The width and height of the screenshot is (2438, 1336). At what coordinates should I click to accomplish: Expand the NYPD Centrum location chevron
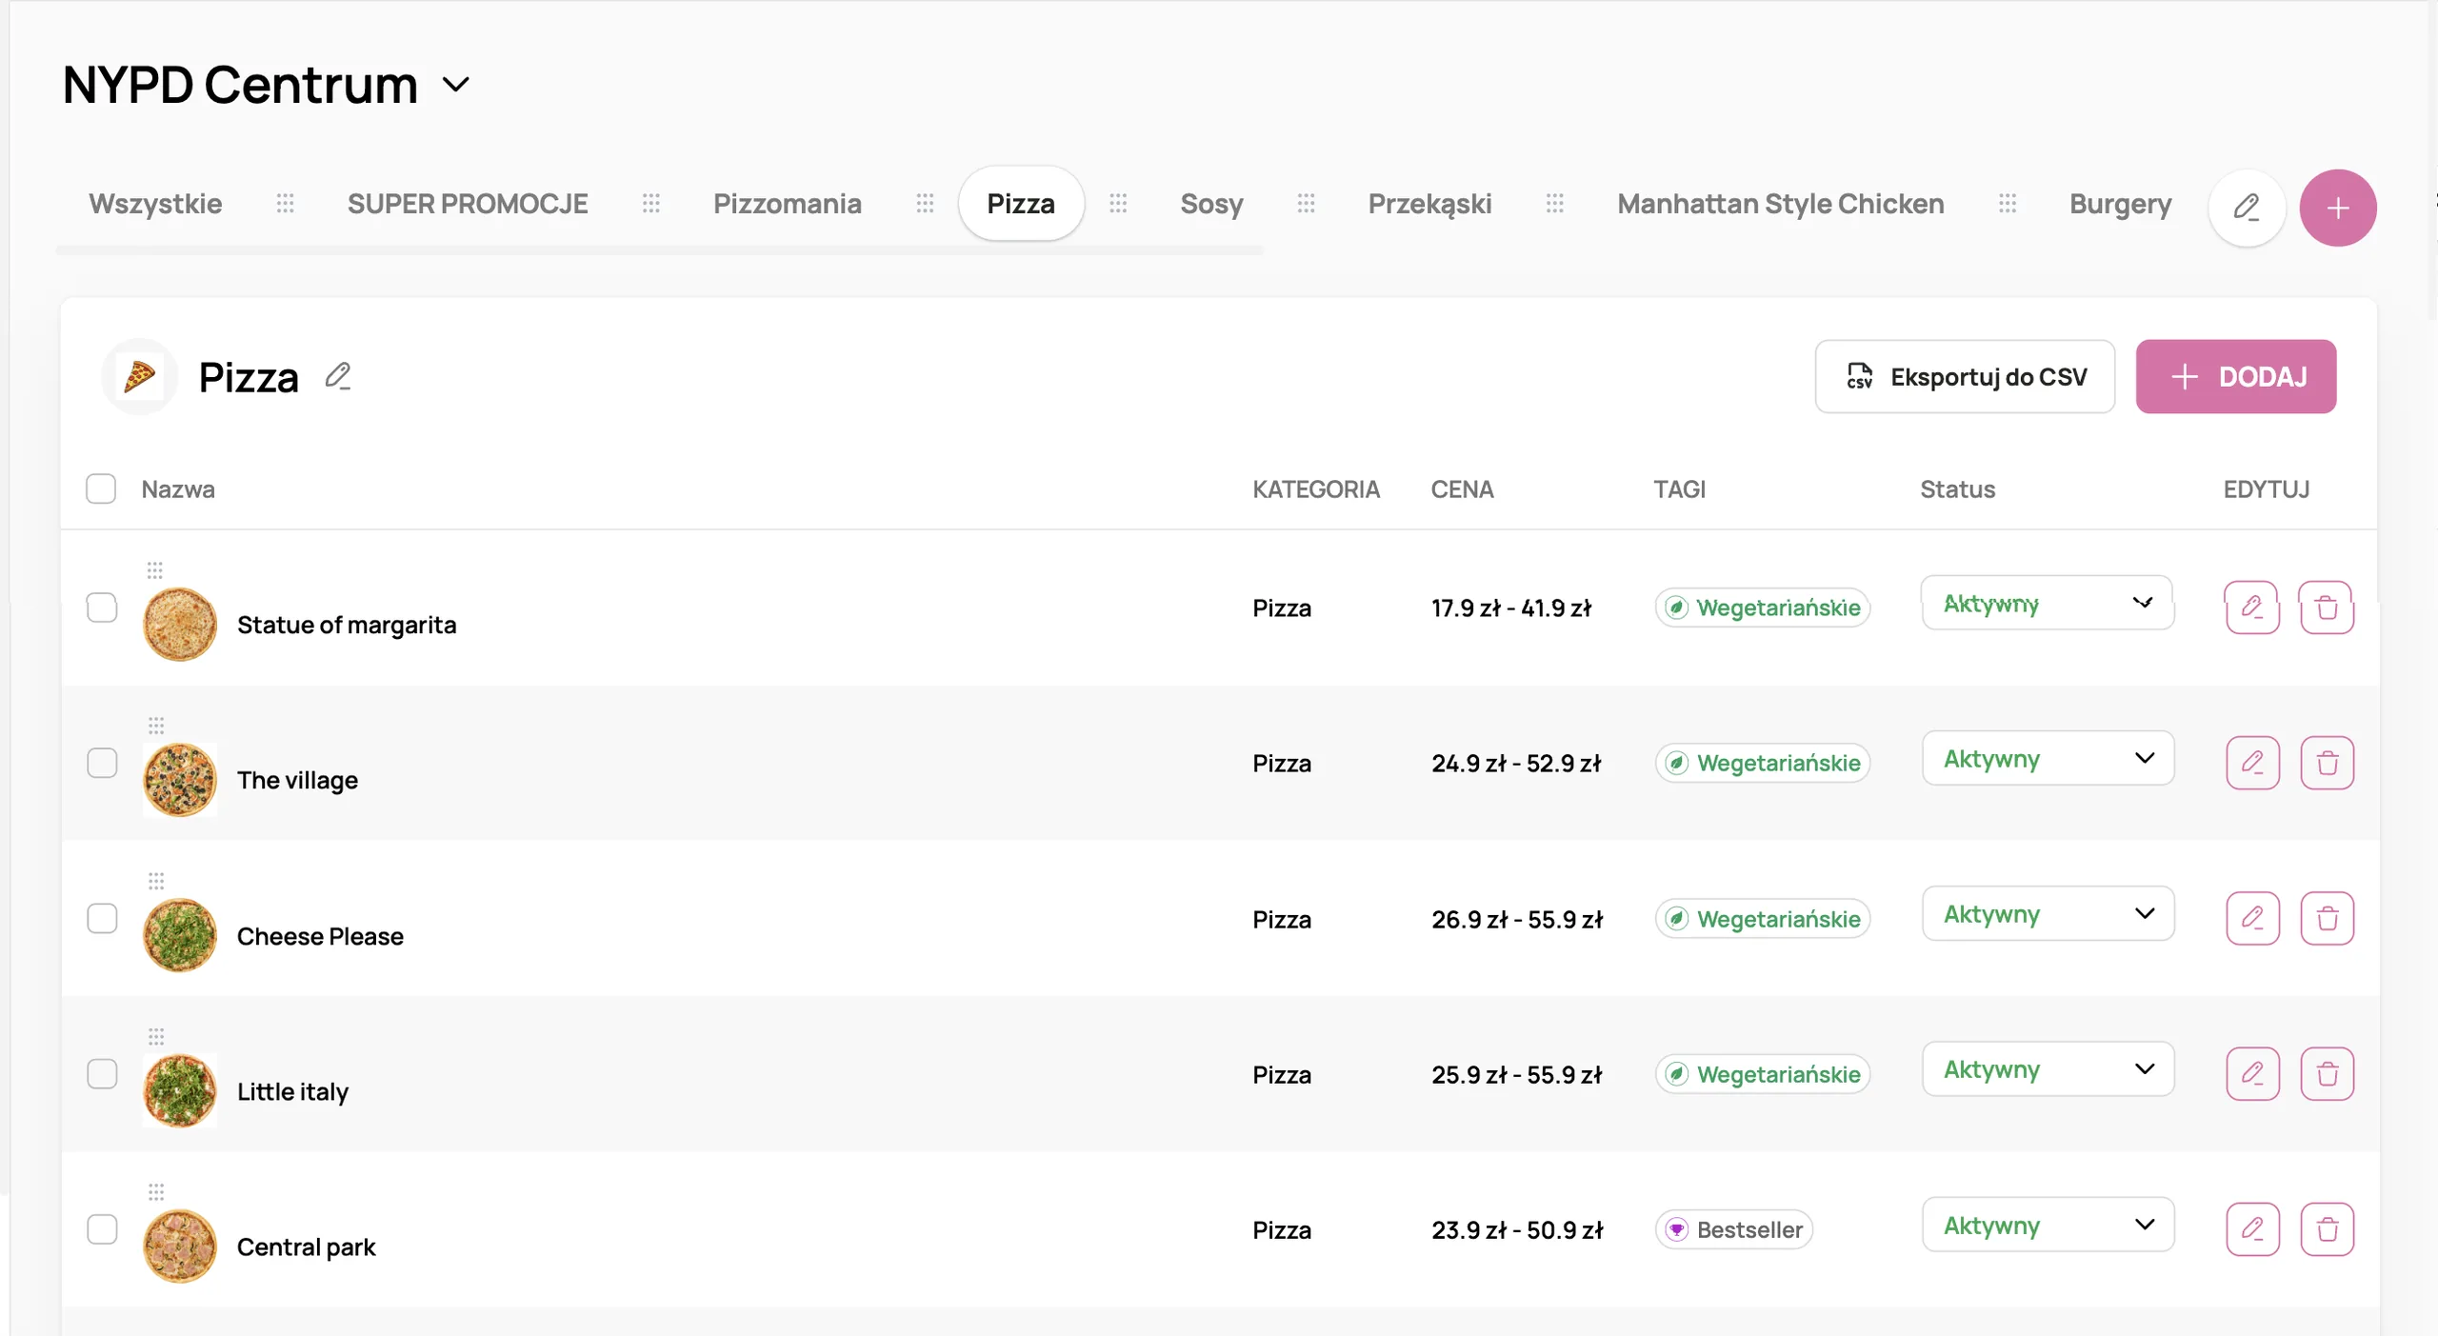coord(456,85)
